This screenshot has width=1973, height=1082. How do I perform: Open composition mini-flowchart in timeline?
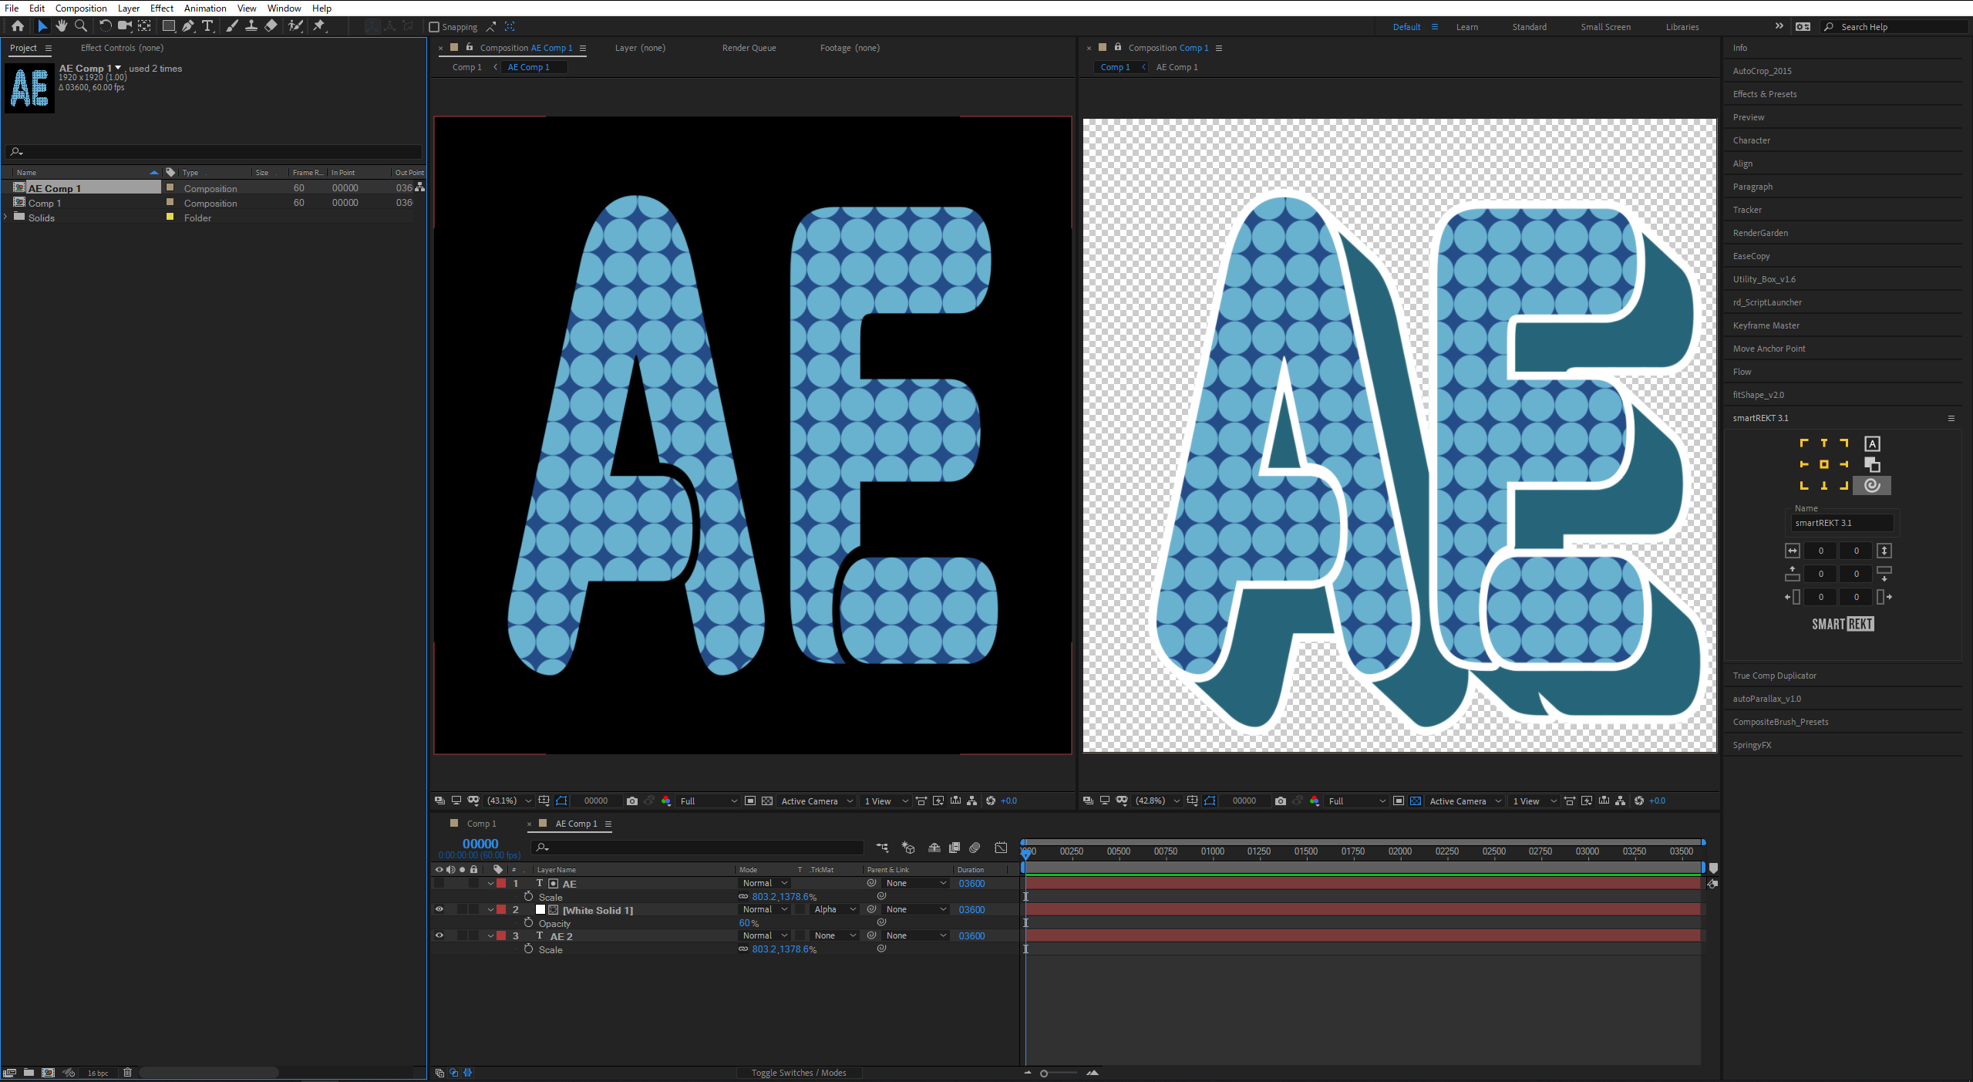[883, 848]
